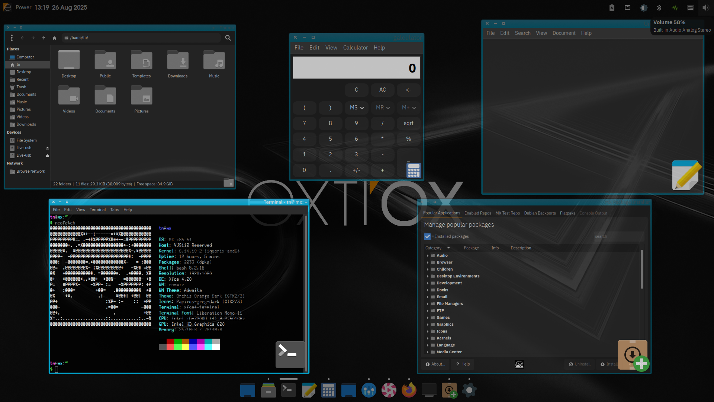Click package search field
Viewport: 714px width, 402px height.
click(618, 236)
